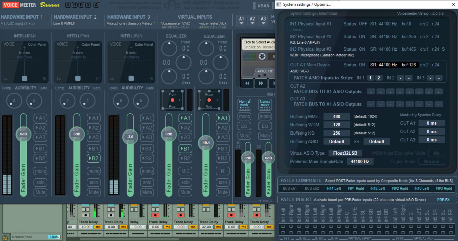Click the Treble knob on Voicemeeter VAIO equalizer
The image size is (458, 241).
169,49
